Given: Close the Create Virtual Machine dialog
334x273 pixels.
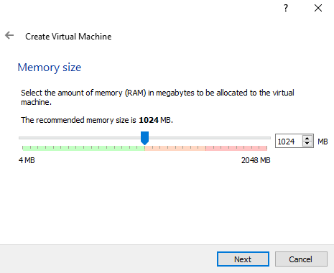Looking at the screenshot, I should [318, 8].
